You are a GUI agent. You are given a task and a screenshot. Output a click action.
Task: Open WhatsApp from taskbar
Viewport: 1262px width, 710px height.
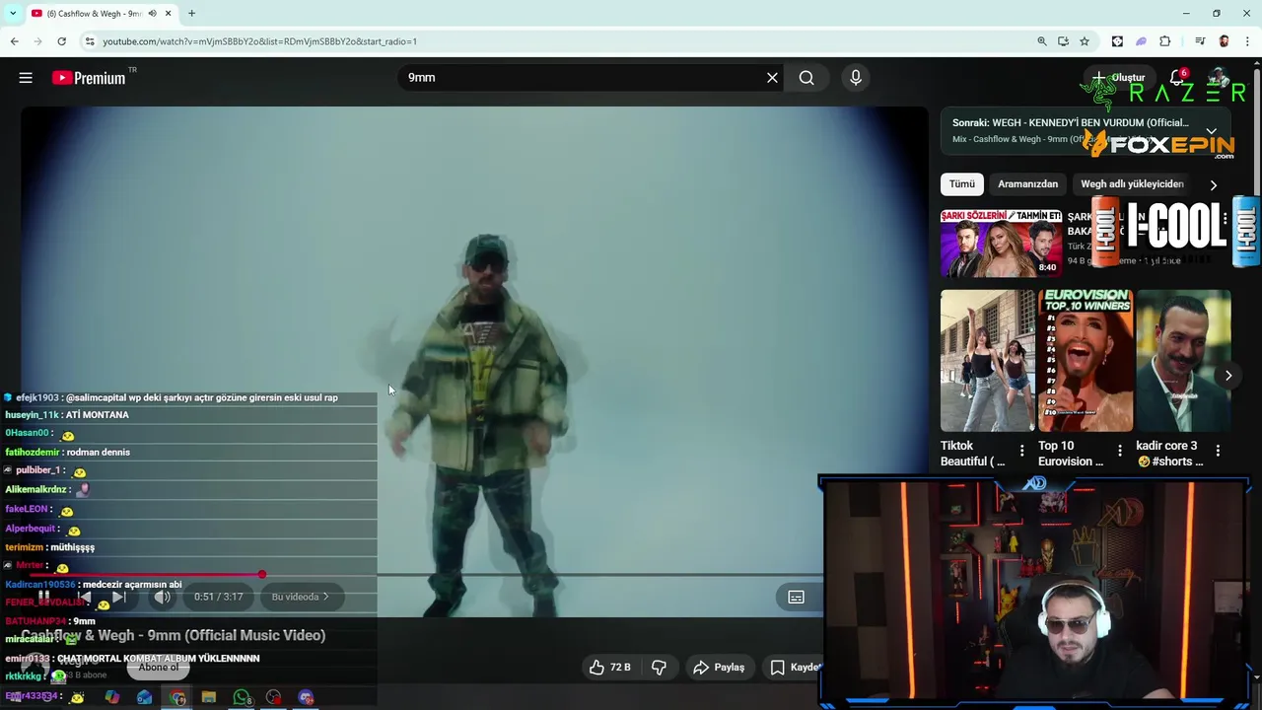tap(242, 697)
